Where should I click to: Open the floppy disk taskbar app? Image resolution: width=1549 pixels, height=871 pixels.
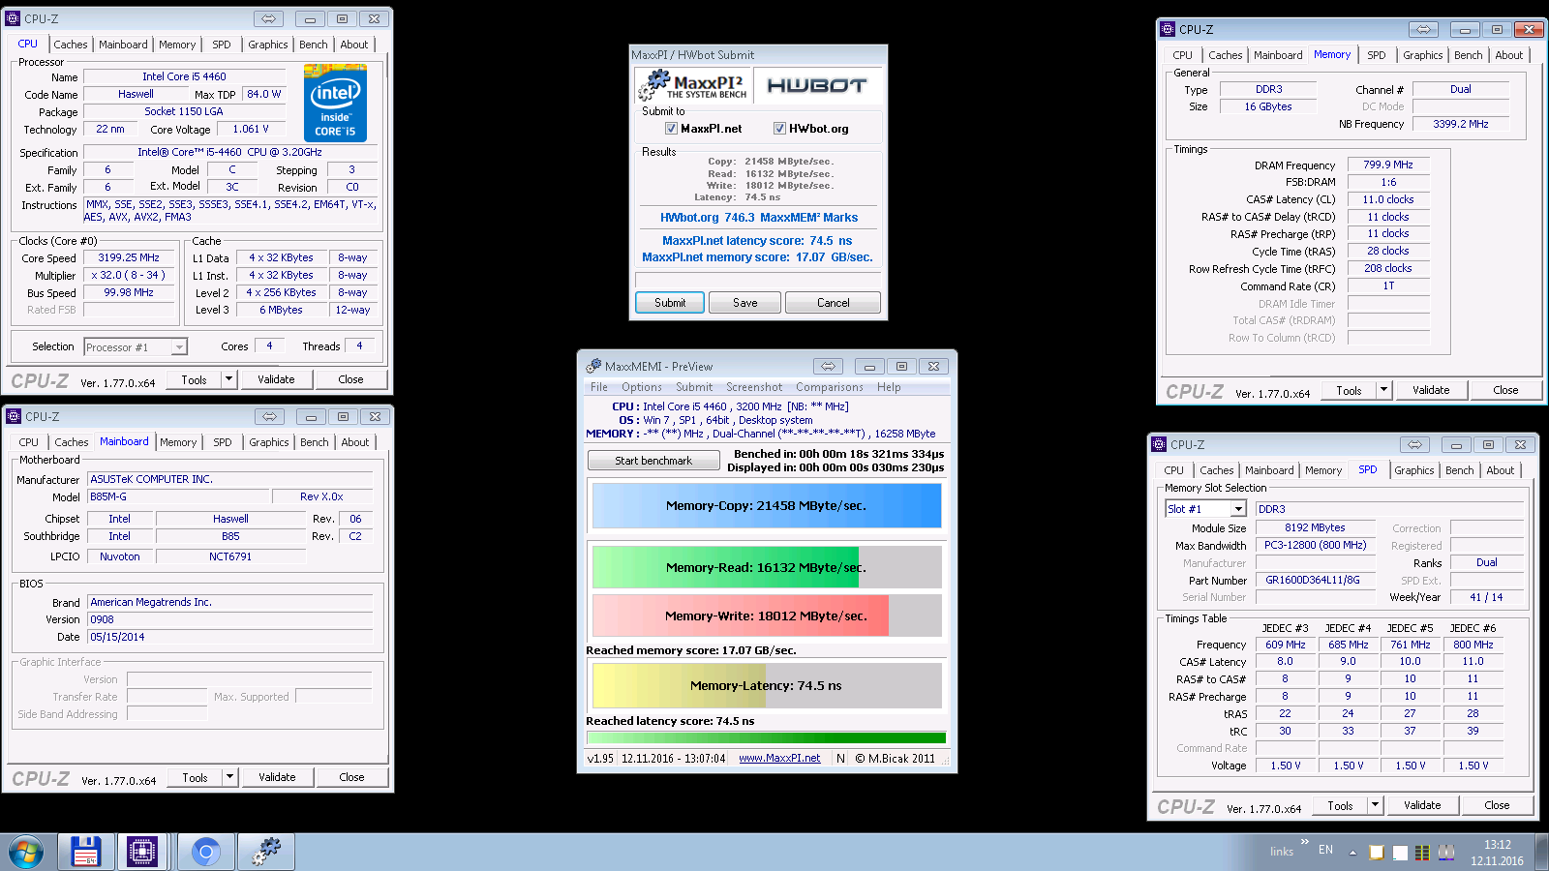tap(86, 852)
